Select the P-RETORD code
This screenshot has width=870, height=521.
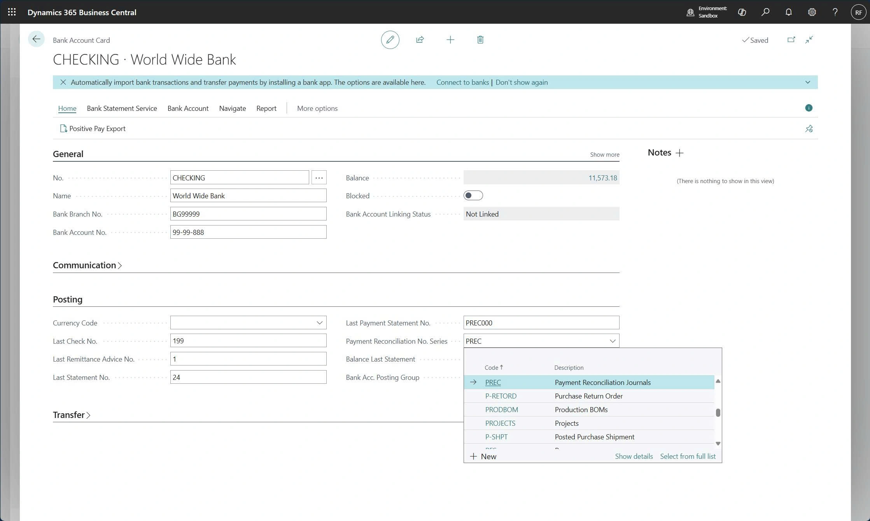pyautogui.click(x=501, y=396)
